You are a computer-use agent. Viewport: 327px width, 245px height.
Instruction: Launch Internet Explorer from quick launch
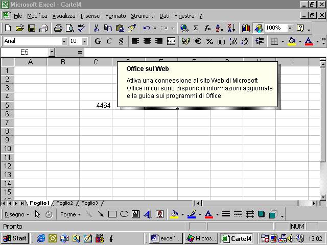[x=41, y=238]
